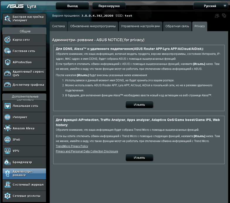Screen dimensions: 230x203
Task: Switch to Обновление микропрограммы tab
Action: 93,26
